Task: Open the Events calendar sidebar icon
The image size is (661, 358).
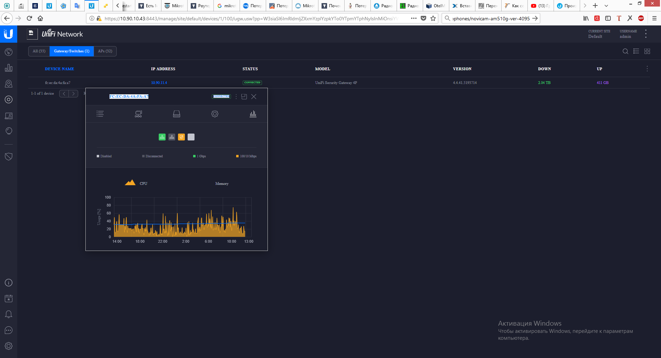Action: (x=9, y=298)
